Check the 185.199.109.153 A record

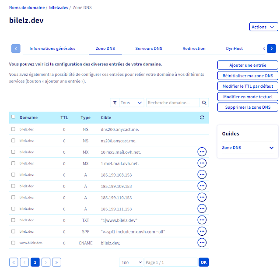pyautogui.click(x=13, y=186)
